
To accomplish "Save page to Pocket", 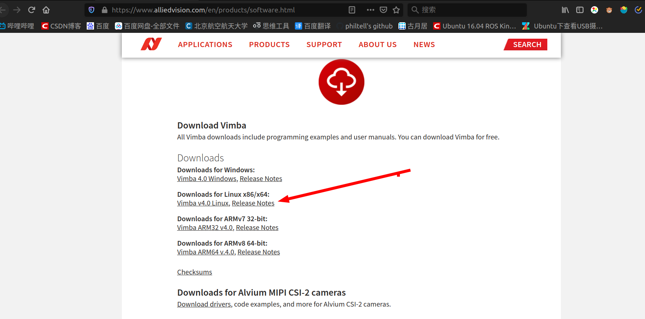I will tap(383, 10).
